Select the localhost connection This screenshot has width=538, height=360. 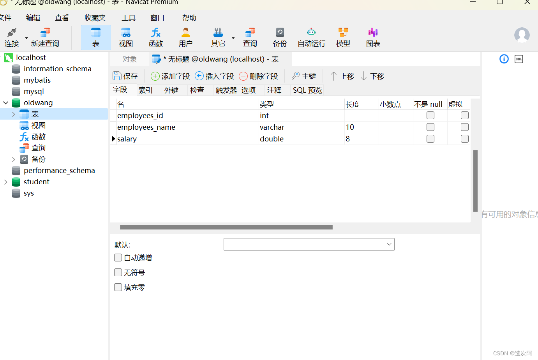31,58
